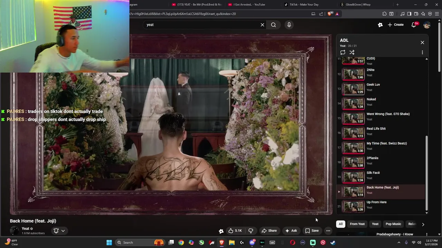
Task: Select the From Yeat filter chip
Action: 357,224
